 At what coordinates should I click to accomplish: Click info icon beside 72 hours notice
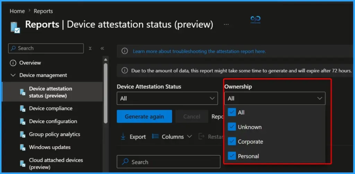(x=124, y=71)
